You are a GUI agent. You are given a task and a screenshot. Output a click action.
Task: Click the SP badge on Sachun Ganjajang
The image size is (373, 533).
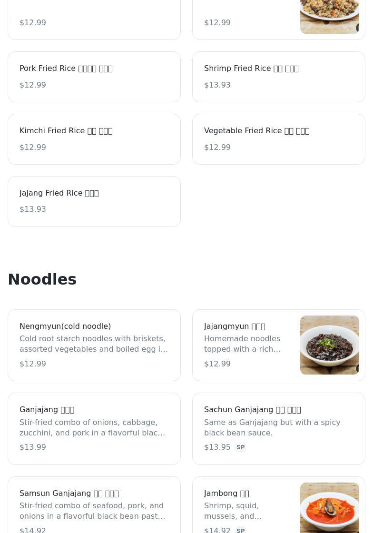tap(240, 447)
